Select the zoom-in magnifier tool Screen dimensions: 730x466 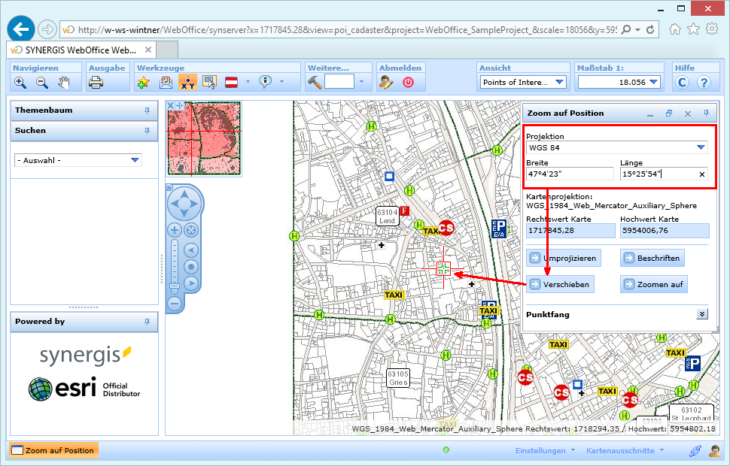click(x=20, y=83)
